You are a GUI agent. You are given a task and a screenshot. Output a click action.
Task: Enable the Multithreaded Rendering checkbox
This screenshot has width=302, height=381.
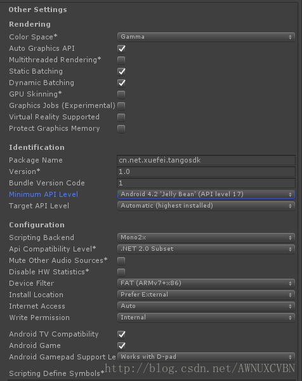(121, 60)
